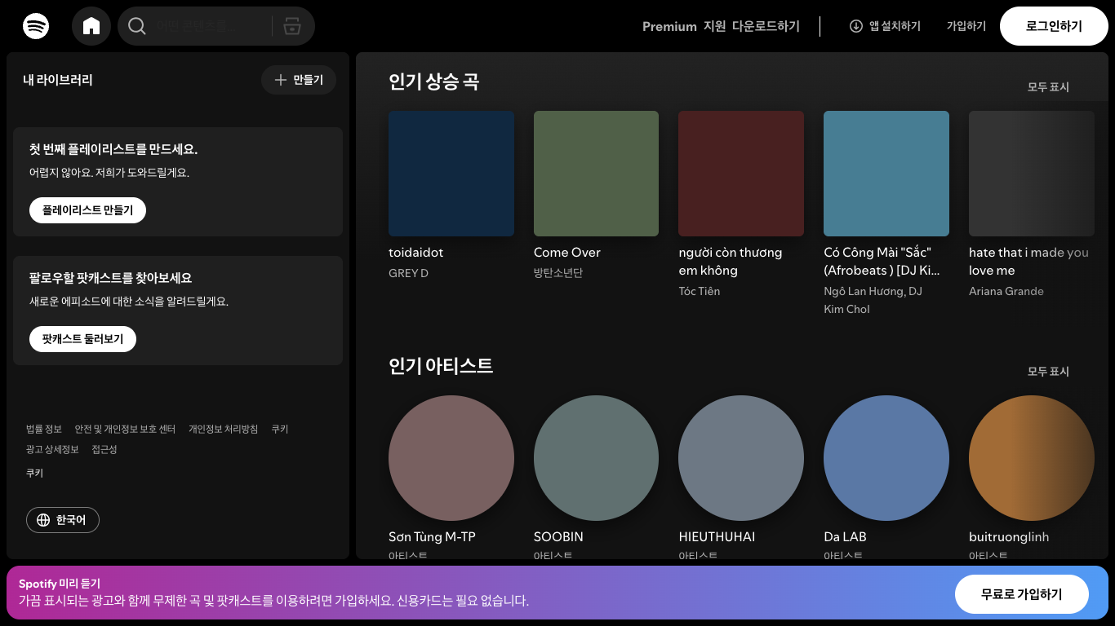Click the globe icon for language

[42, 520]
